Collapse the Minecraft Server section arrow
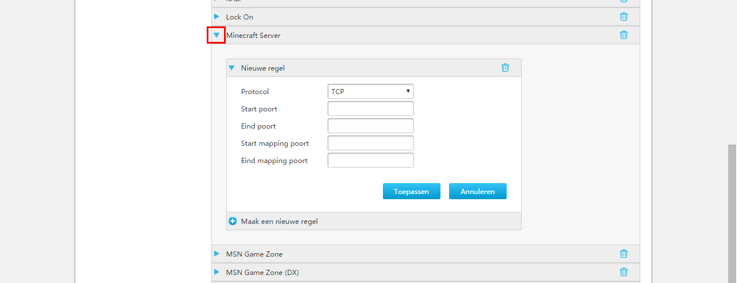Viewport: 737px width, 283px height. pyautogui.click(x=216, y=35)
